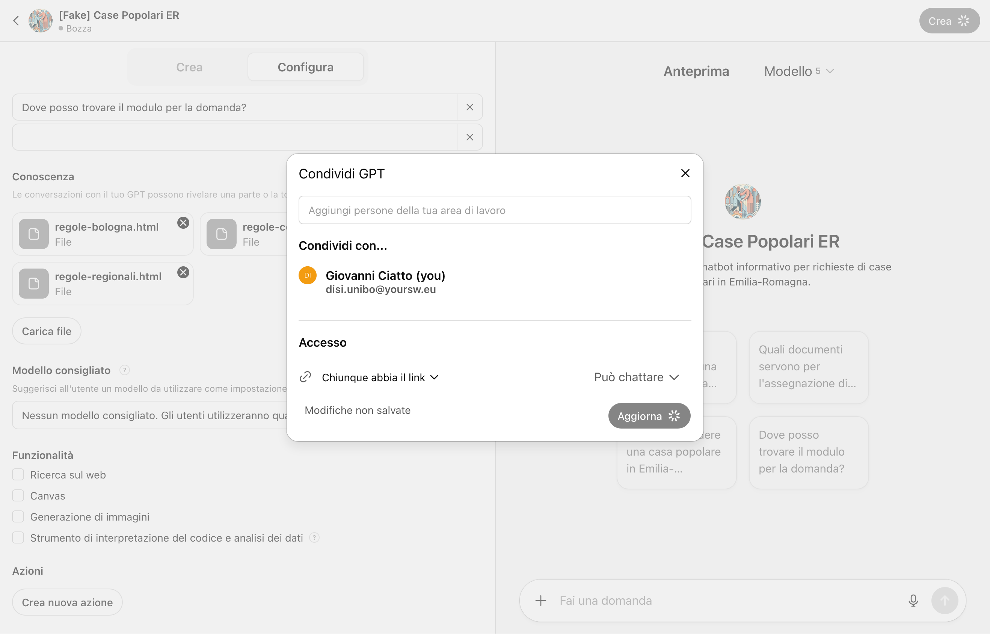Enable Ricerca sul web checkbox
The width and height of the screenshot is (990, 634).
click(x=18, y=475)
